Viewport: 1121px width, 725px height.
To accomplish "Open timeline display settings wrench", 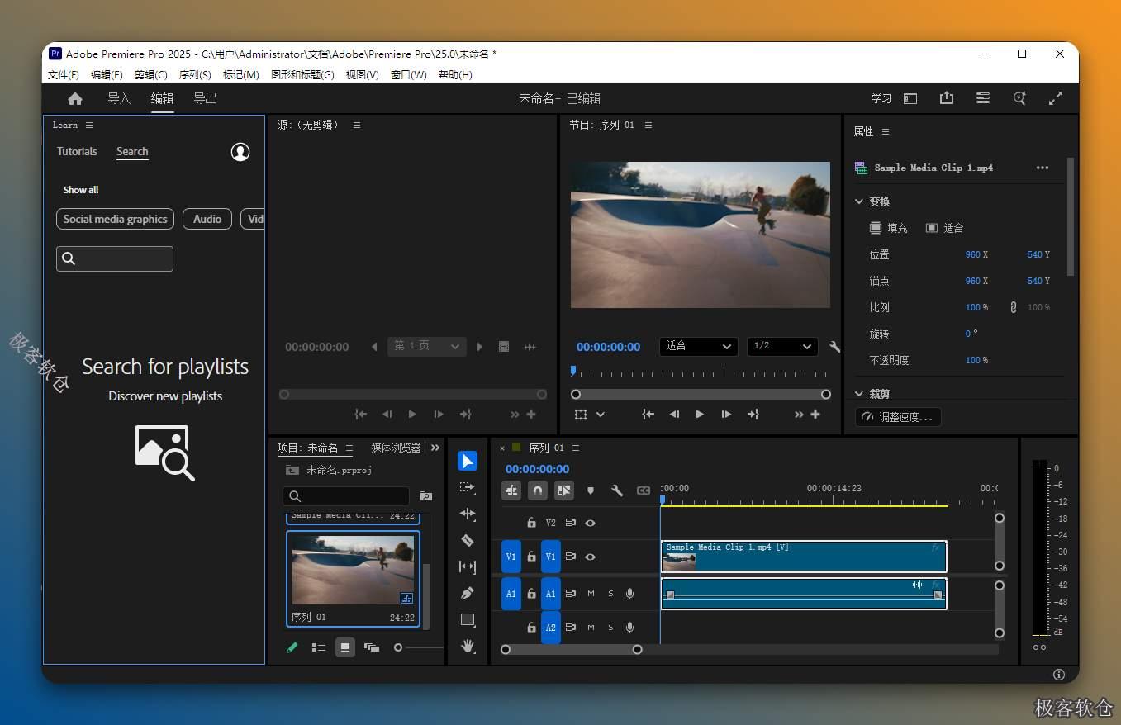I will coord(617,490).
